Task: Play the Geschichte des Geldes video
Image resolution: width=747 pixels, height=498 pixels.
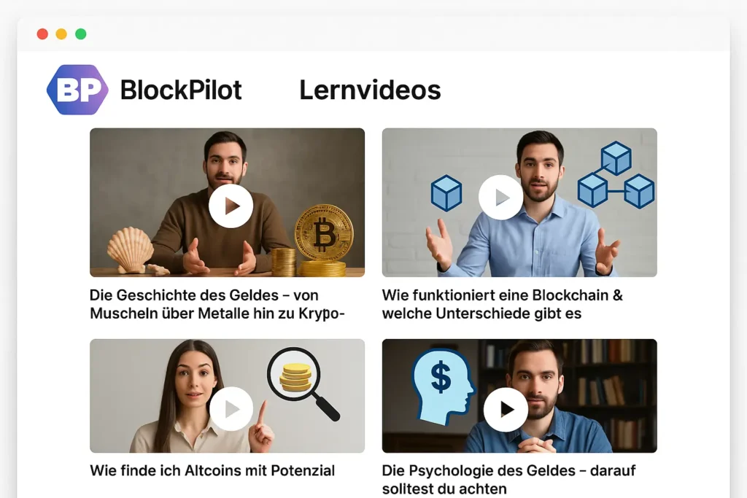Action: click(231, 206)
